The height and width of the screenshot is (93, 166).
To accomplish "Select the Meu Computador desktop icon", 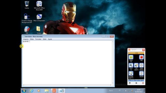I will click(x=39, y=18).
